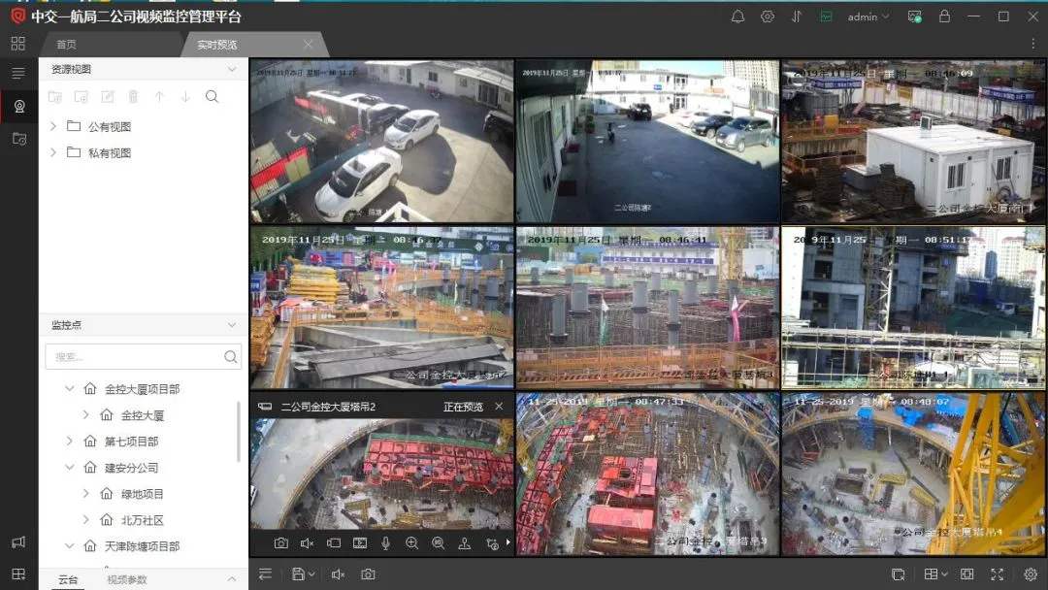
Task: Toggle mute for all windows in bottom bar
Action: [x=338, y=574]
